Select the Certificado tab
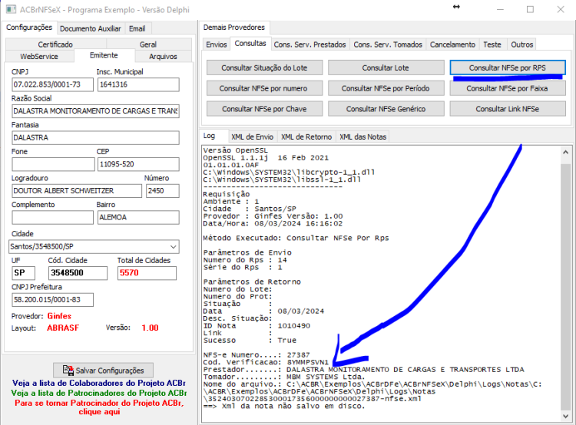Screen dimensions: 576x425 point(55,44)
